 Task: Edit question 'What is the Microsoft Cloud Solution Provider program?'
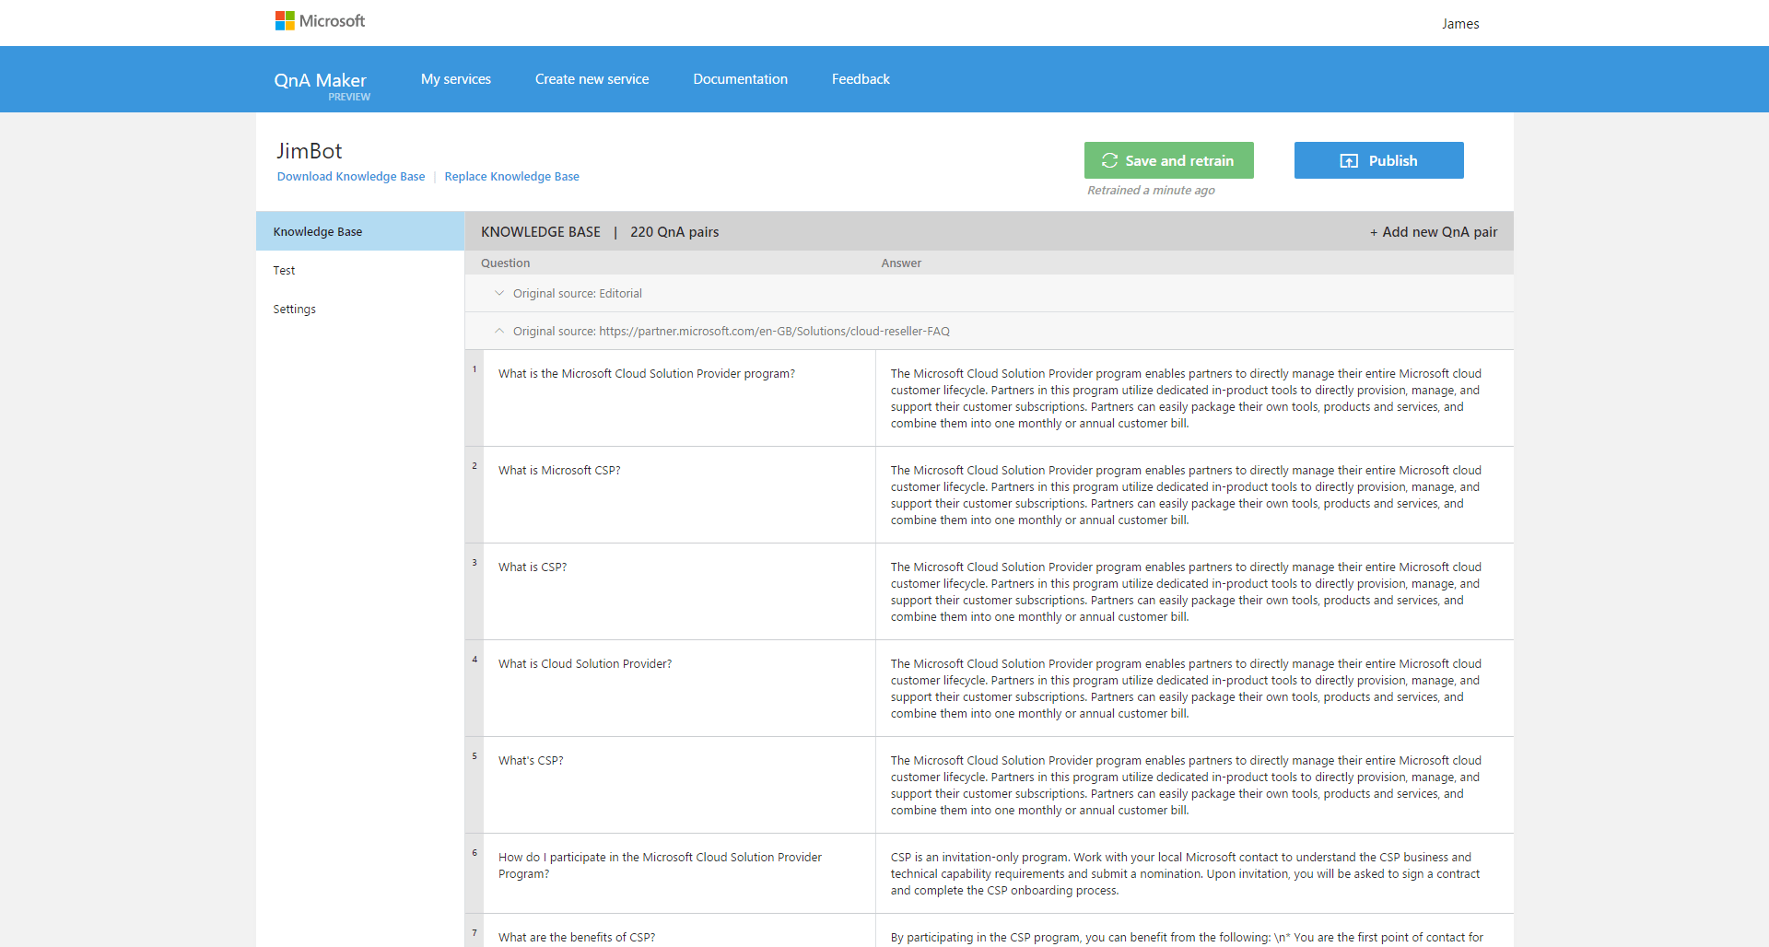click(x=679, y=398)
